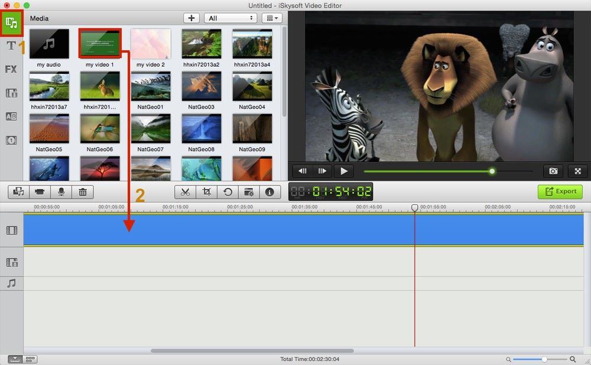Click the 00:01:25:00 ruler mark

pos(240,207)
